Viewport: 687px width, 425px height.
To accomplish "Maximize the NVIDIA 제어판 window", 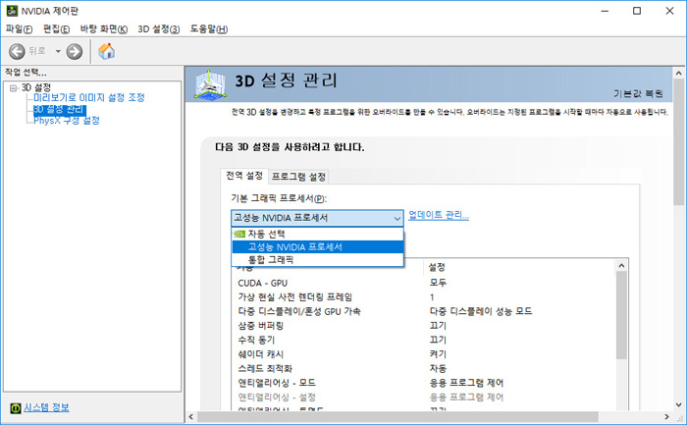I will pos(637,11).
